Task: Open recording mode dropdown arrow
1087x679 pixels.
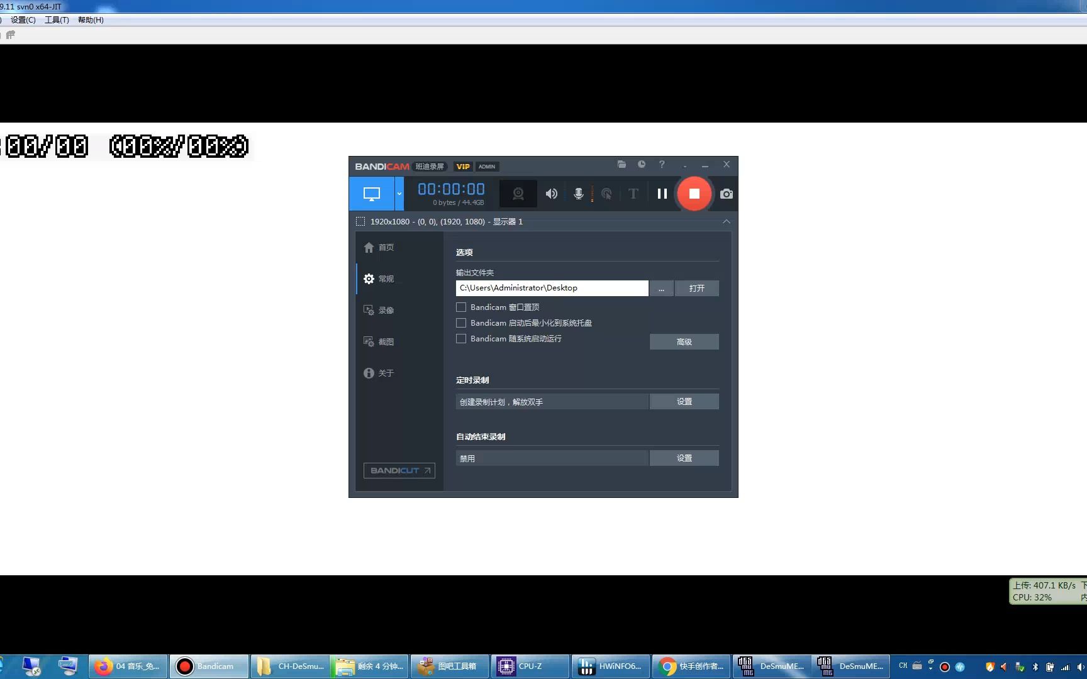Action: pos(399,194)
